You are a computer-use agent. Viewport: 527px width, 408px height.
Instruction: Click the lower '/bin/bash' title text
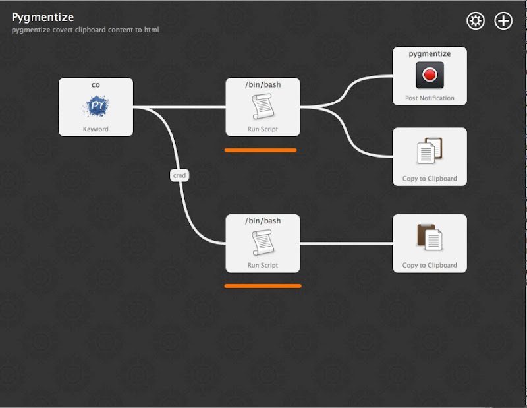click(263, 221)
